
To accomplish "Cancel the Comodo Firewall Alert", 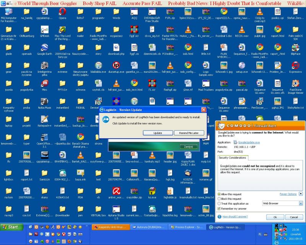I will (294, 217).
